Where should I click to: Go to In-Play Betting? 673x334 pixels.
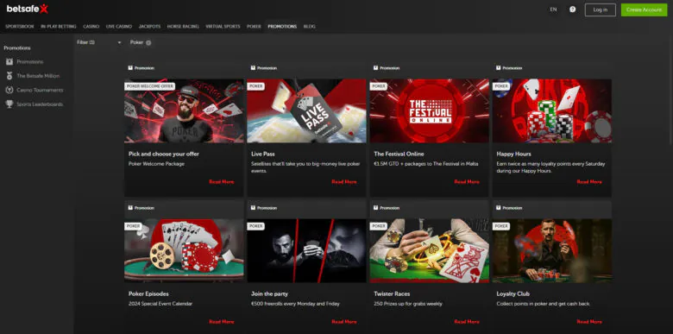coord(59,27)
